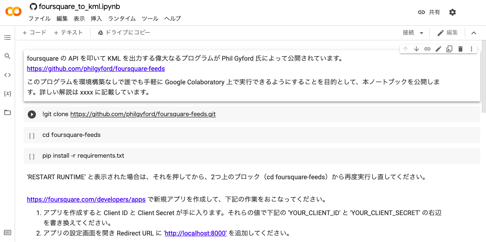Screen dimensions: 486x242
Task: Open the 編集 menu in menu bar
Action: (62, 19)
